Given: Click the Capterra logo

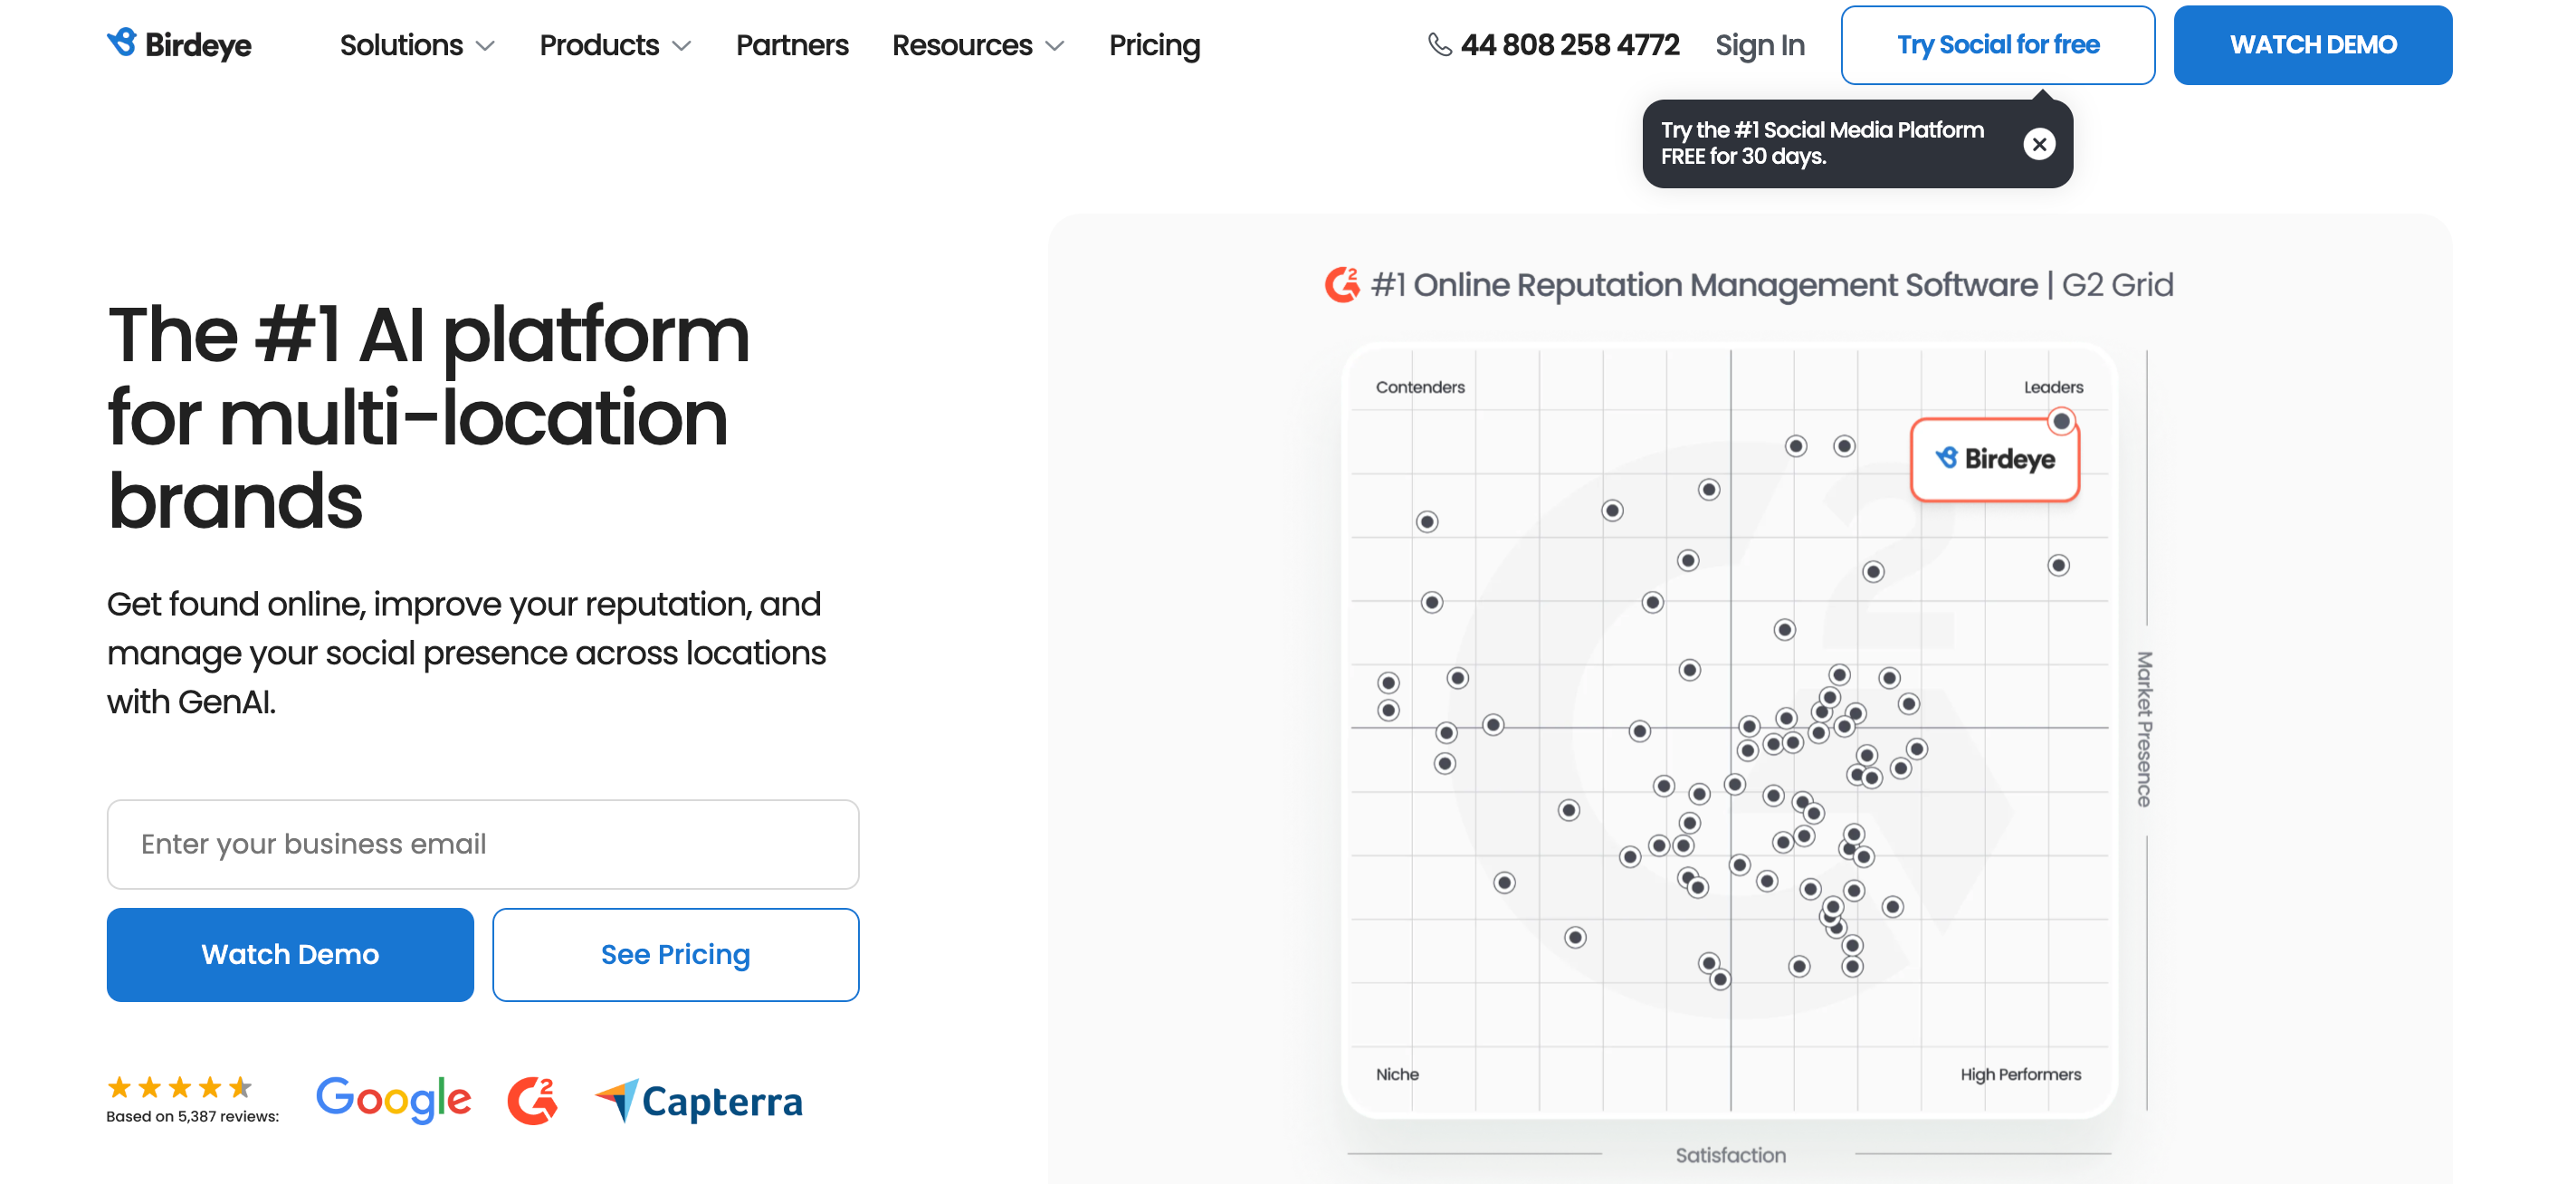Looking at the screenshot, I should click(699, 1100).
